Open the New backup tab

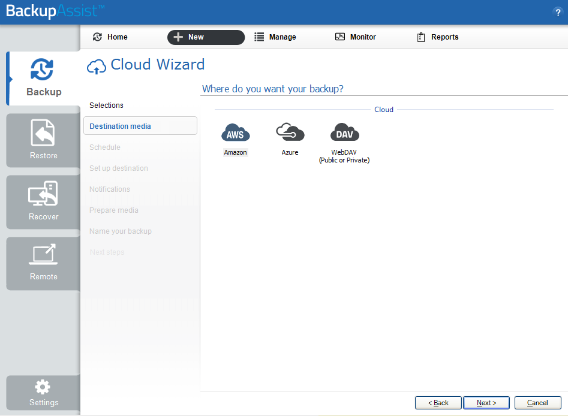click(x=206, y=37)
